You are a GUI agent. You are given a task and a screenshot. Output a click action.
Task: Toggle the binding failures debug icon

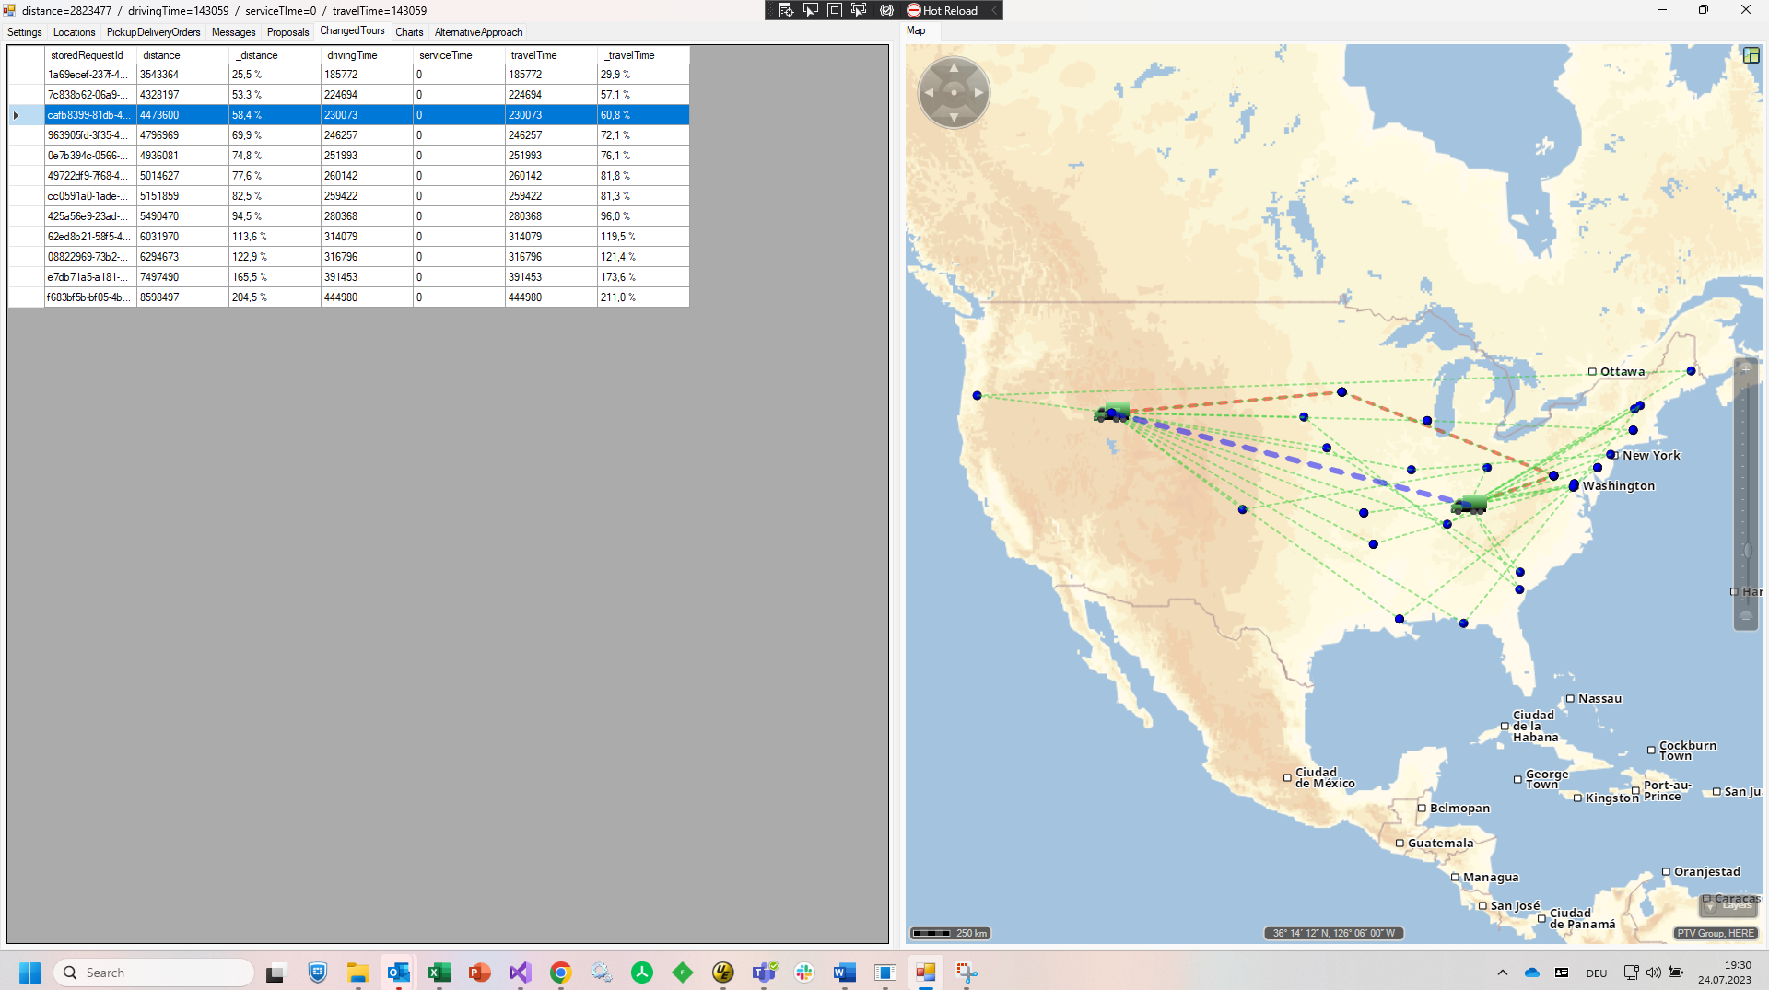pos(886,10)
